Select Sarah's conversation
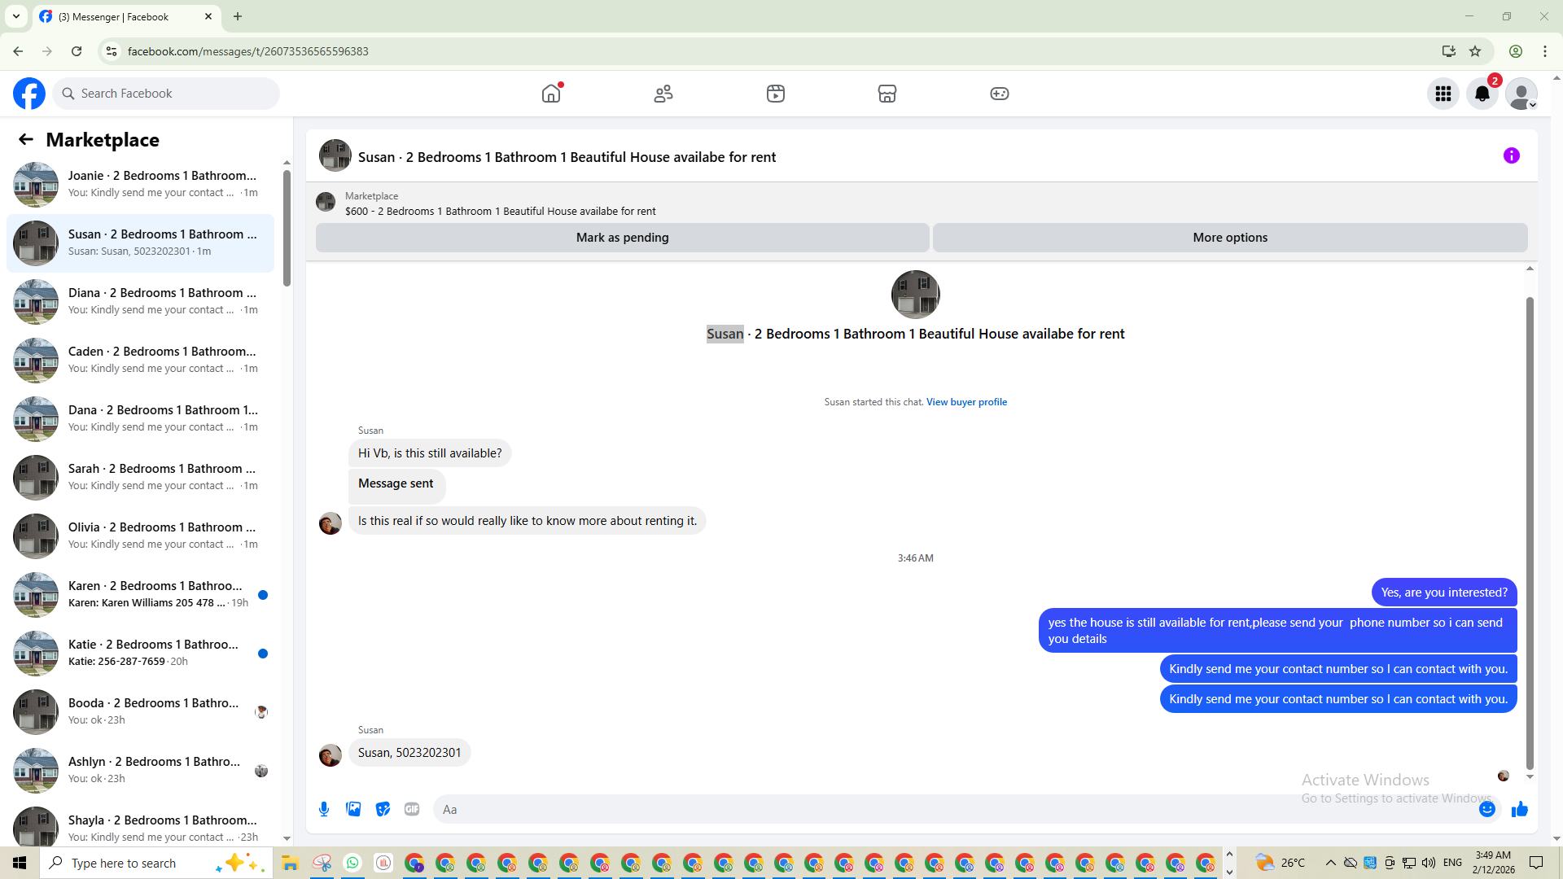1563x879 pixels. point(140,478)
